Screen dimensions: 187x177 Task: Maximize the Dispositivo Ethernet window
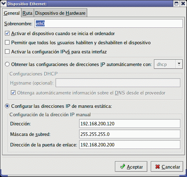(176, 4)
